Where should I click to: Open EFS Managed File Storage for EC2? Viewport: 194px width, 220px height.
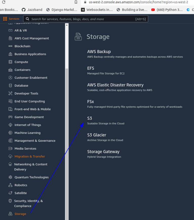(91, 68)
